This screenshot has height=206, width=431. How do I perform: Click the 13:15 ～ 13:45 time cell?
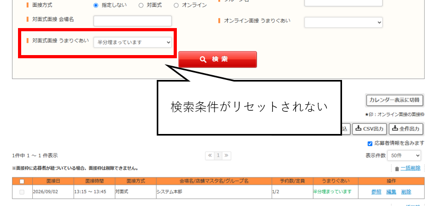click(95, 192)
